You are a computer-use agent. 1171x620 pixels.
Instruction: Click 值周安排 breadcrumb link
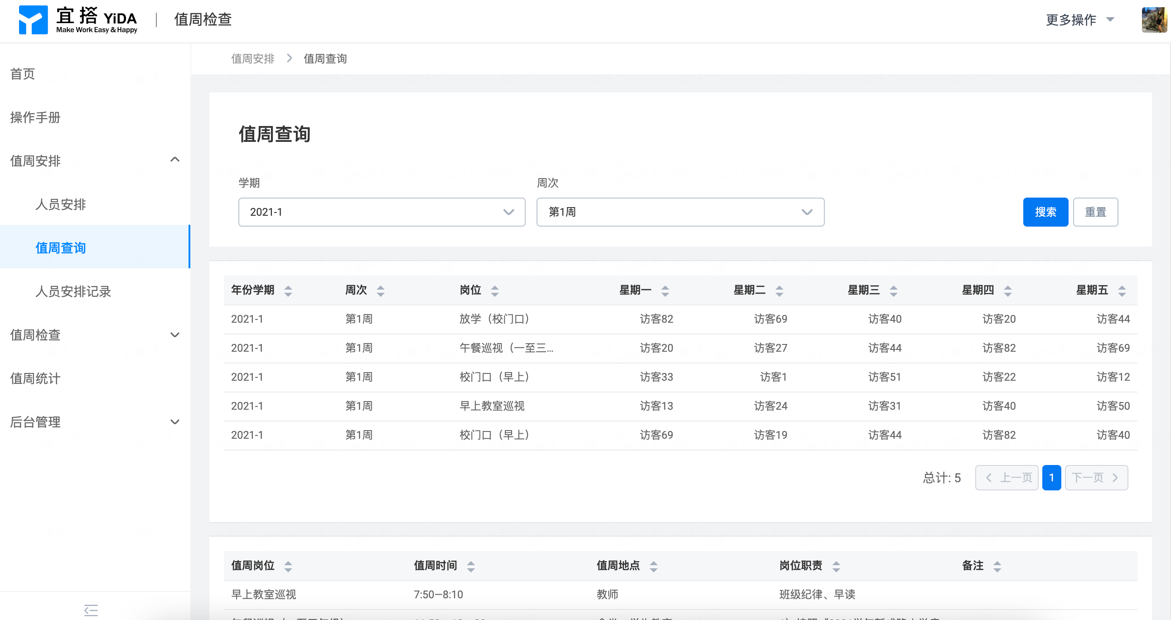pyautogui.click(x=253, y=58)
